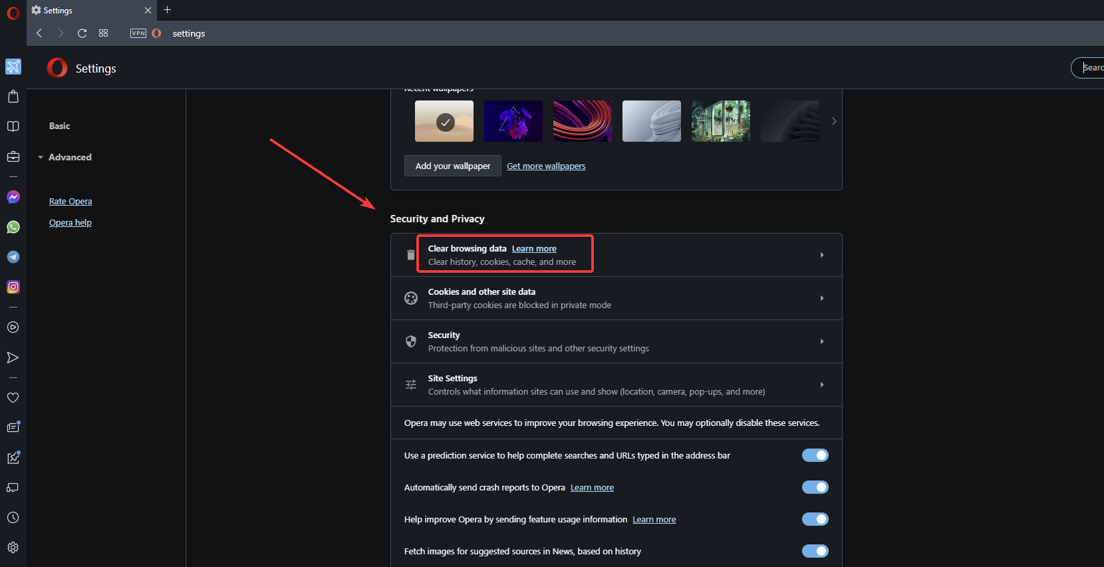Open the Speed Dial start page grid icon
This screenshot has width=1104, height=567.
[103, 33]
